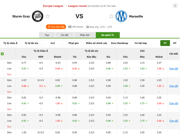180x134 pixels.
Task: Click the Marseille club logo
Action: tap(121, 16)
